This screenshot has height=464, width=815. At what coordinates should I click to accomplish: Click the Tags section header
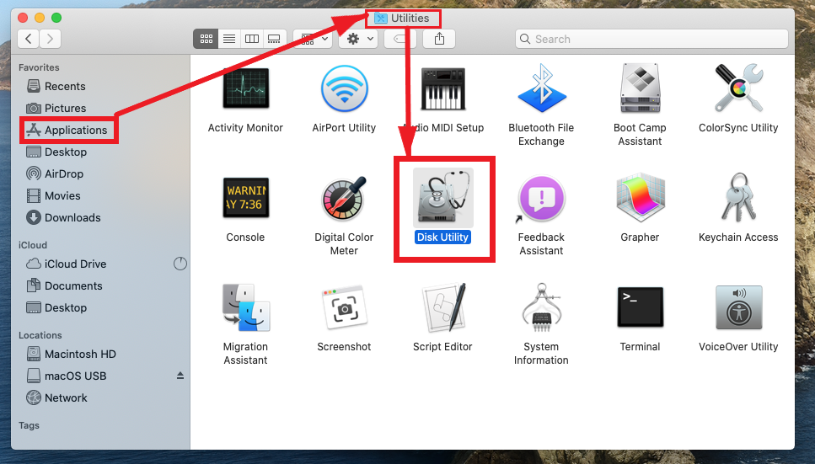tap(29, 425)
